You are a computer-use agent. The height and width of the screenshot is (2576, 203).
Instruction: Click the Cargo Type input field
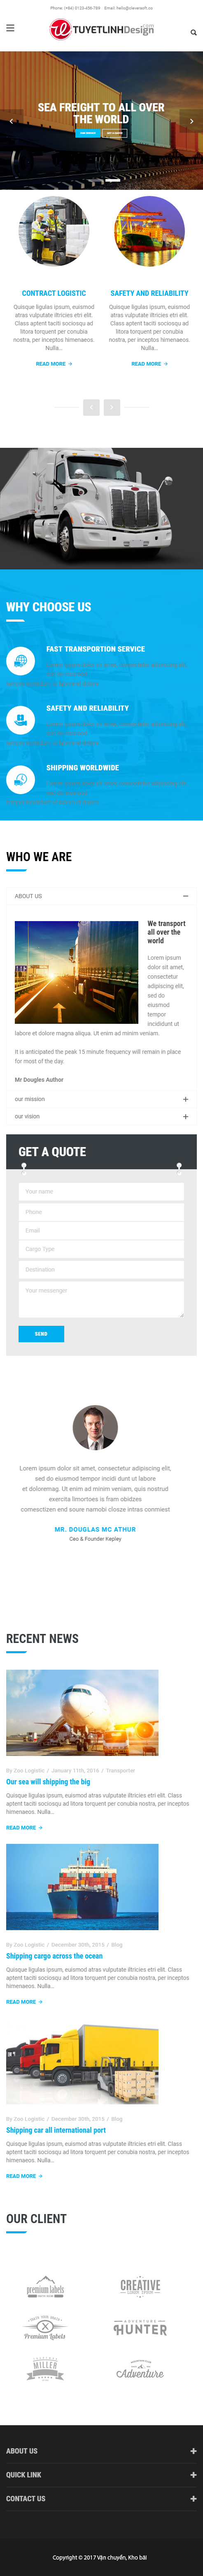click(x=101, y=1249)
